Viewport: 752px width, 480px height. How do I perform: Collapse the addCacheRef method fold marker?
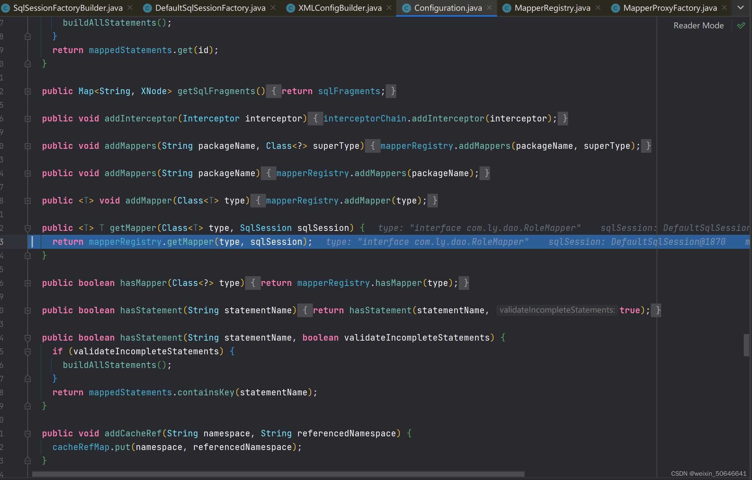pyautogui.click(x=28, y=433)
